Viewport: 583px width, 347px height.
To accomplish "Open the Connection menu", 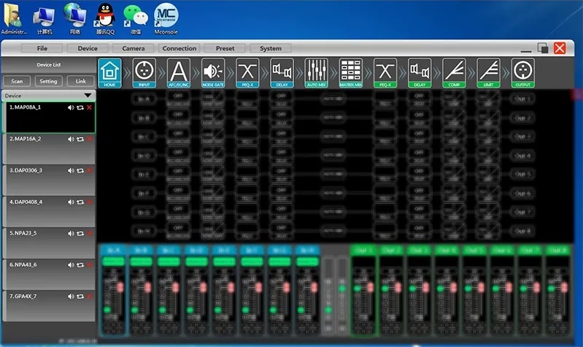I will pyautogui.click(x=179, y=49).
